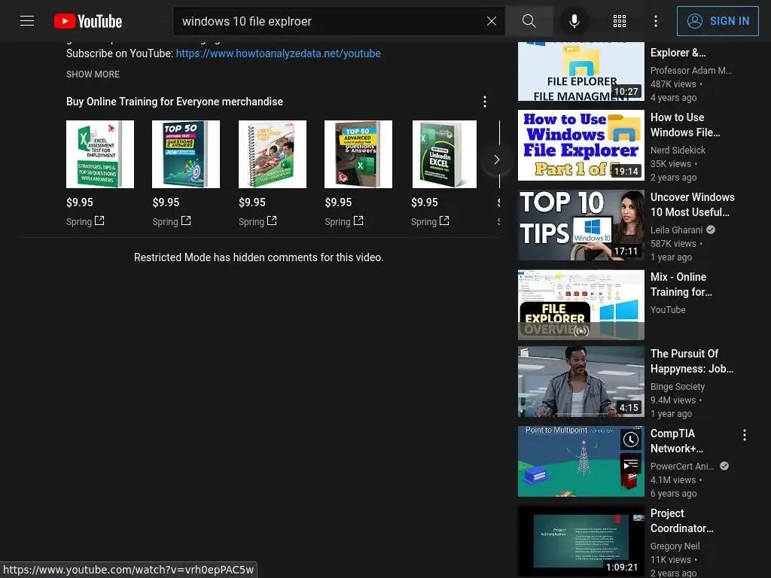The image size is (771, 578).
Task: Add CompTIA video to Watch Later clock
Action: click(x=631, y=440)
